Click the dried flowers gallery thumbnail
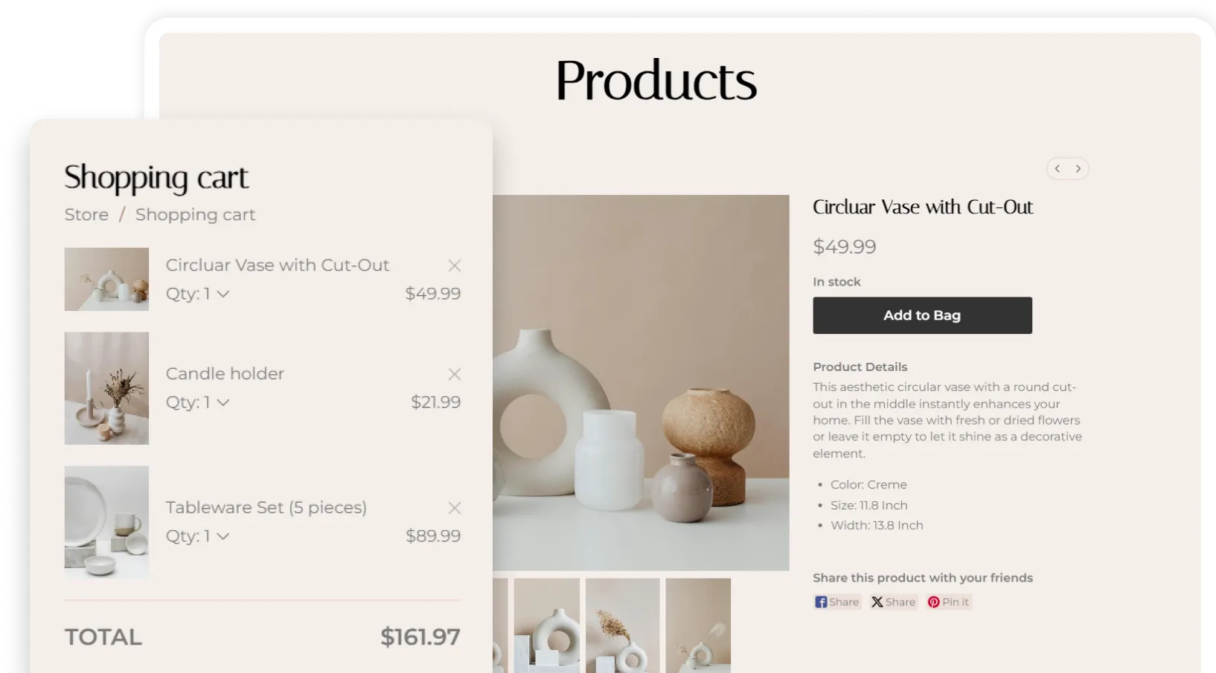This screenshot has width=1216, height=673. click(621, 626)
